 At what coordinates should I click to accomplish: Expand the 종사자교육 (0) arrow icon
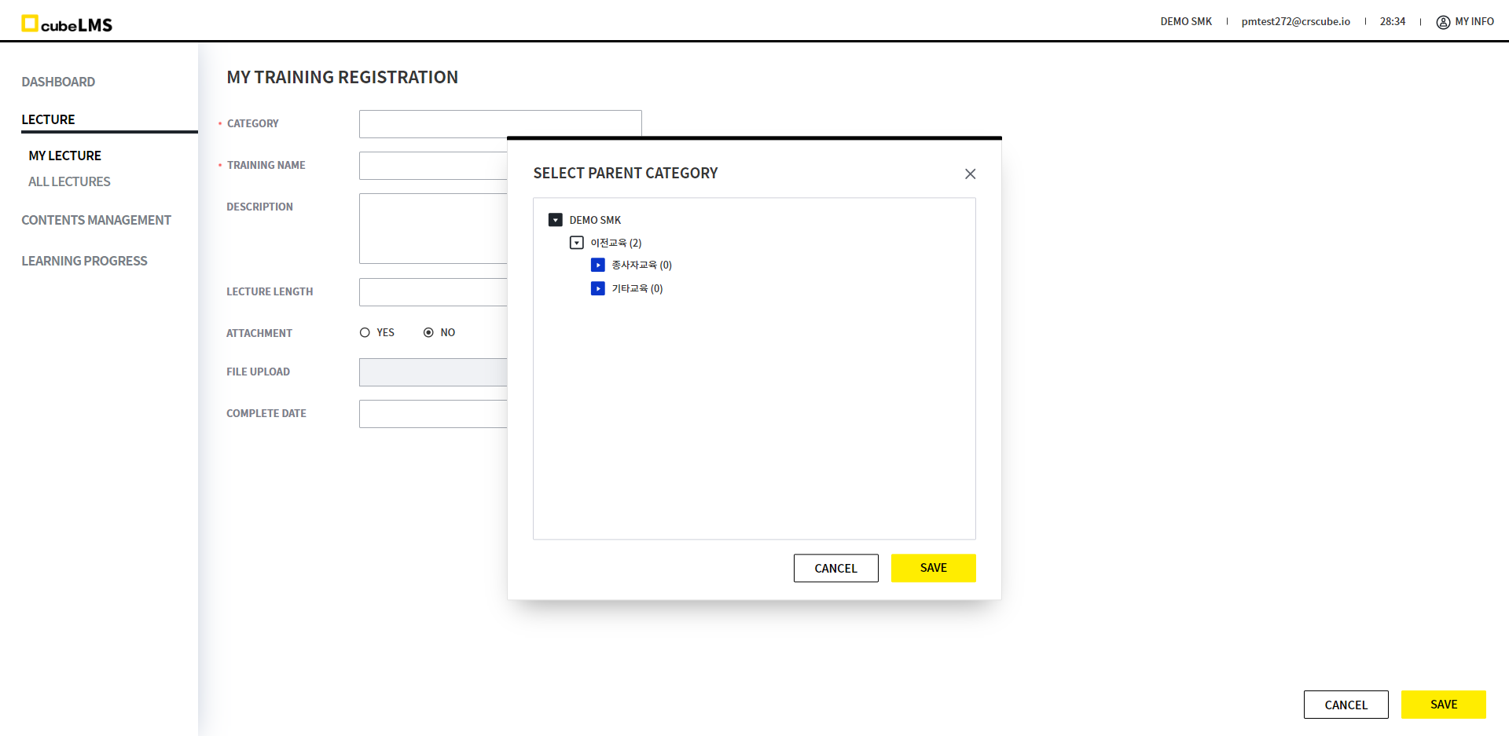coord(598,265)
